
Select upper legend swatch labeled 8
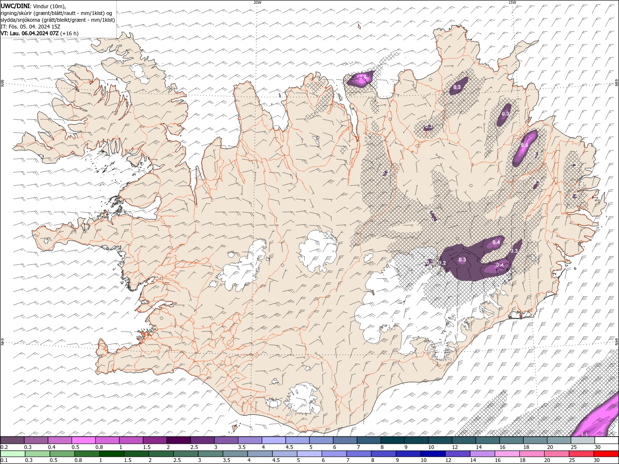click(x=392, y=440)
